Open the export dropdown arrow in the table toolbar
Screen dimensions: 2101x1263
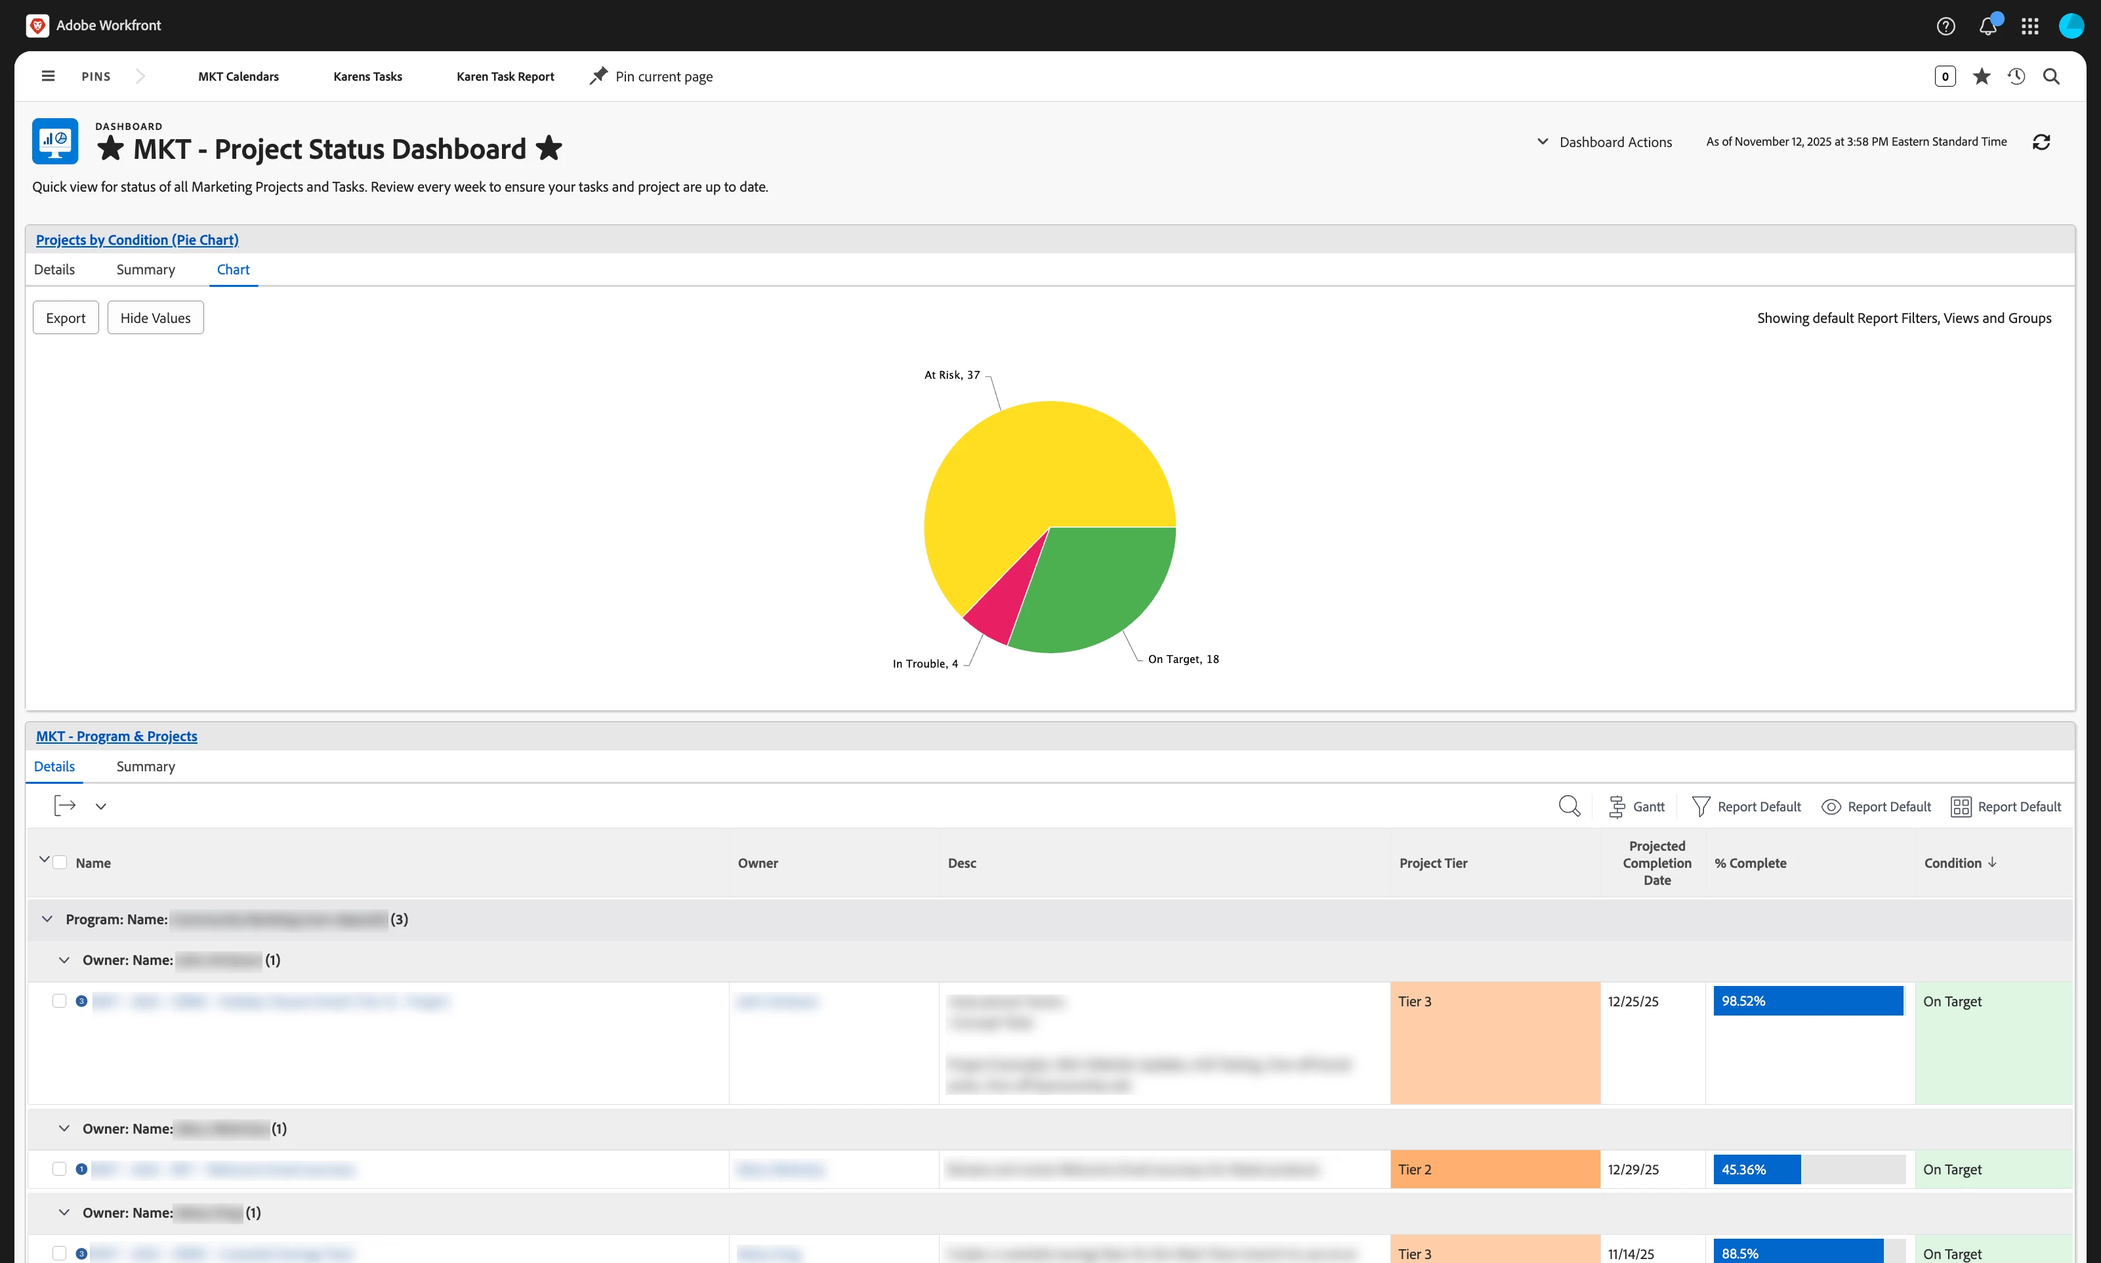[100, 806]
